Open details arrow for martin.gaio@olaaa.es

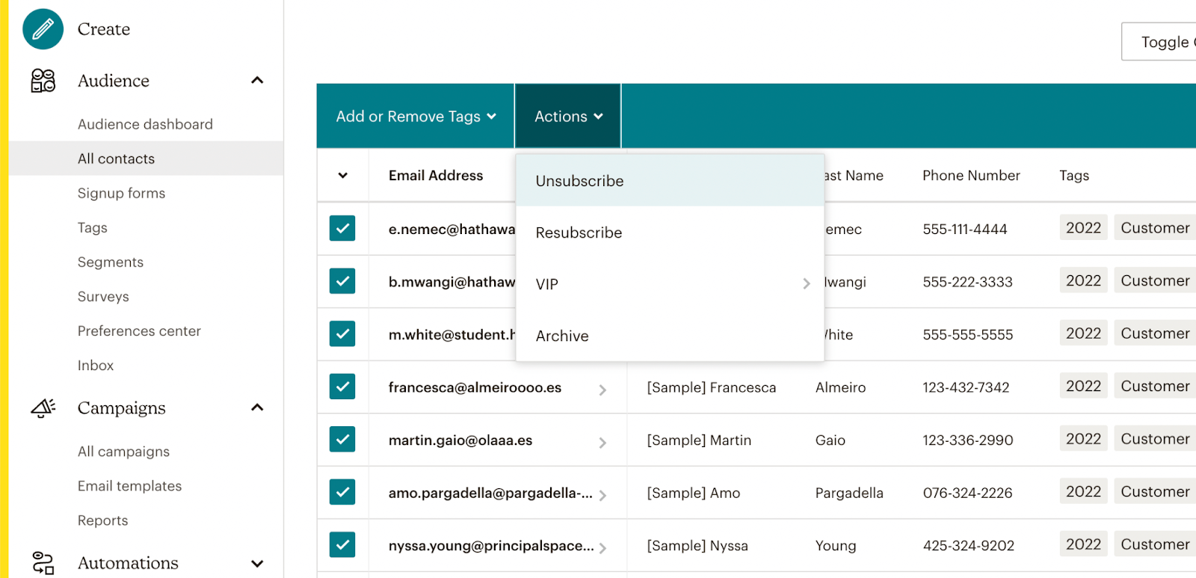602,443
